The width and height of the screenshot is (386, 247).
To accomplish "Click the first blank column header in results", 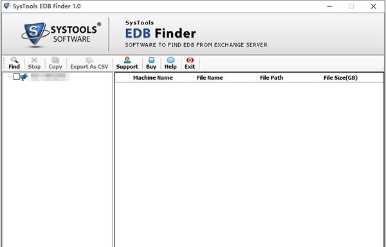I will click(x=122, y=78).
